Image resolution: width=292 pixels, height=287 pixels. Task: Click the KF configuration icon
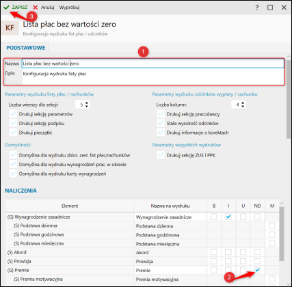[x=10, y=28]
